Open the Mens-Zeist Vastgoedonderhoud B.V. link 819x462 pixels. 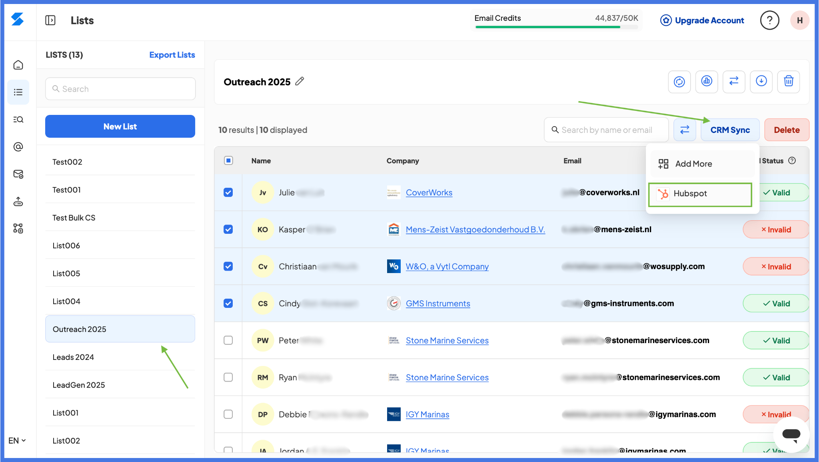(475, 229)
